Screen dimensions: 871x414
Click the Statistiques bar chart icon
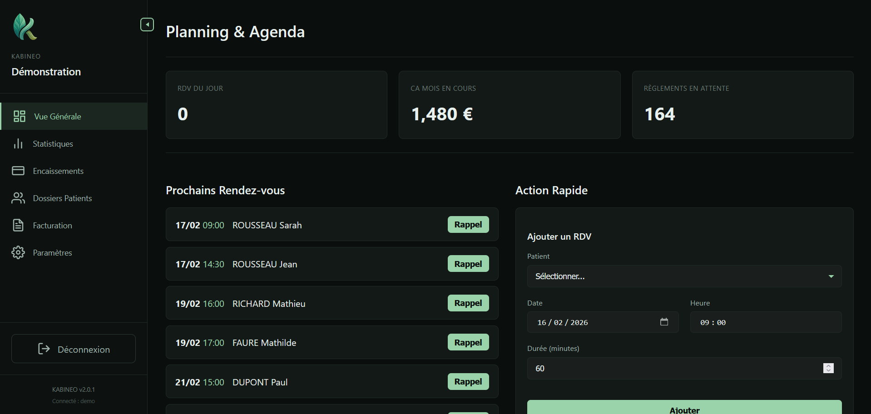click(18, 143)
